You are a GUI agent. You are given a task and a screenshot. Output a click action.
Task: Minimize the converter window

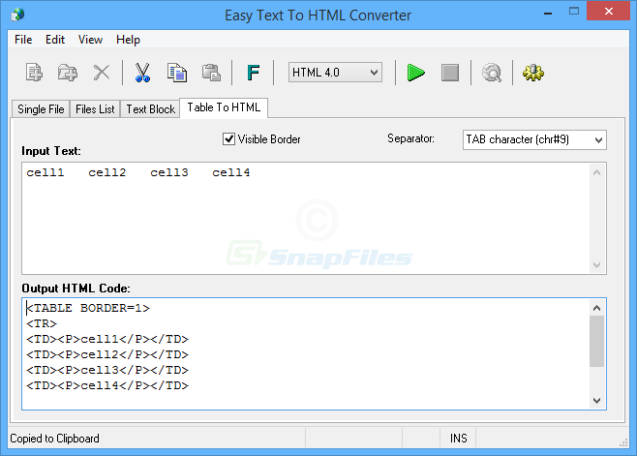click(x=548, y=13)
